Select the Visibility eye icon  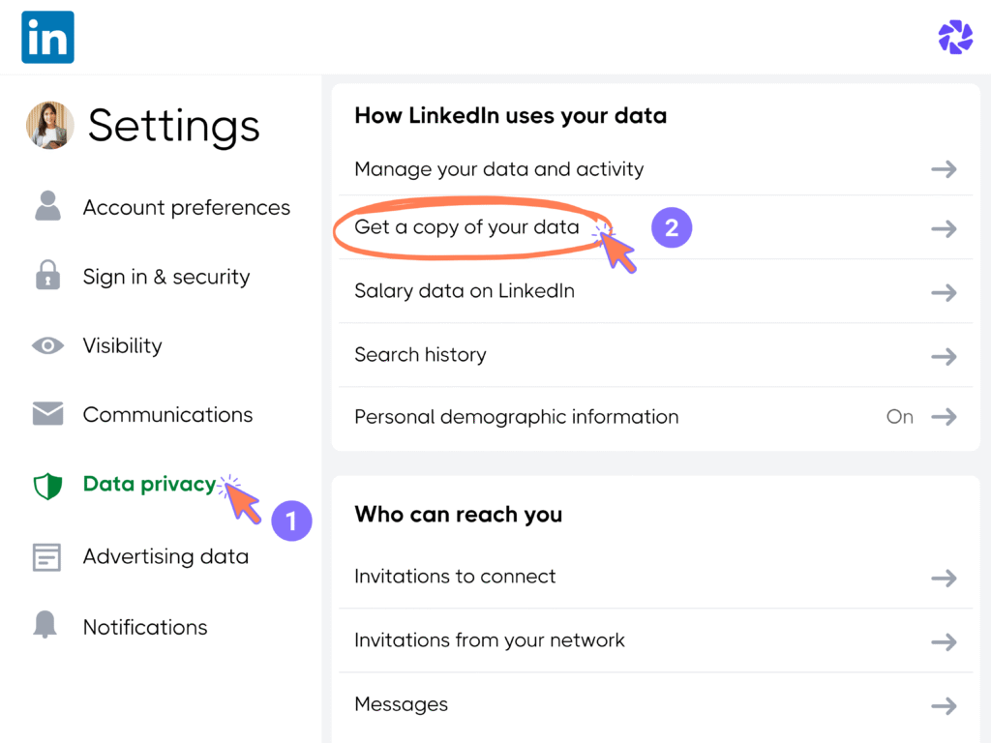click(x=46, y=345)
